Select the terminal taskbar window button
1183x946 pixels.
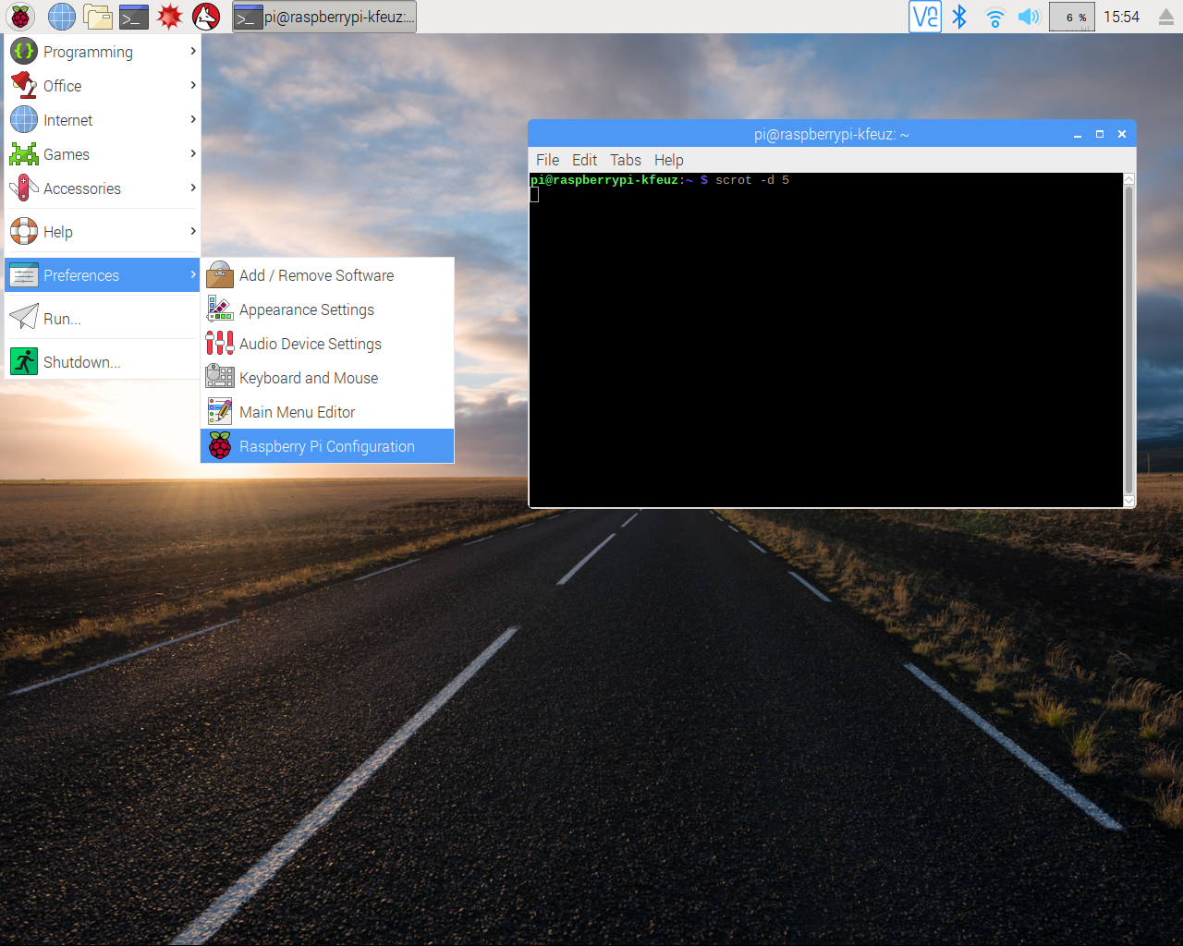tap(324, 17)
